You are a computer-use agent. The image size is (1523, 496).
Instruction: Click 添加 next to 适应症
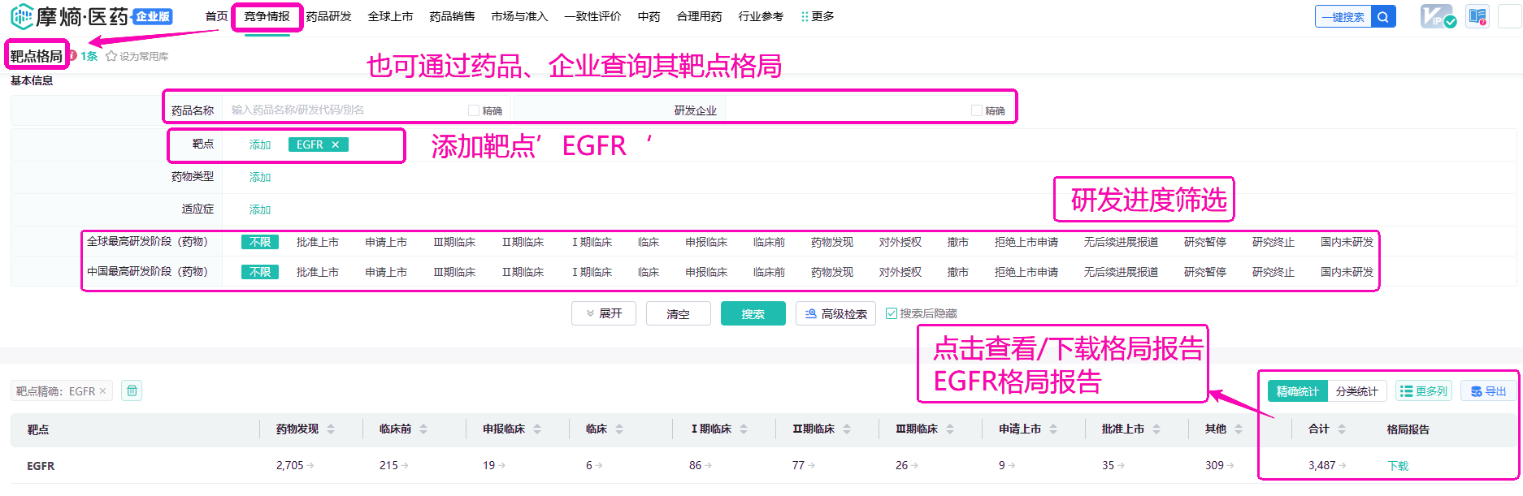click(260, 209)
